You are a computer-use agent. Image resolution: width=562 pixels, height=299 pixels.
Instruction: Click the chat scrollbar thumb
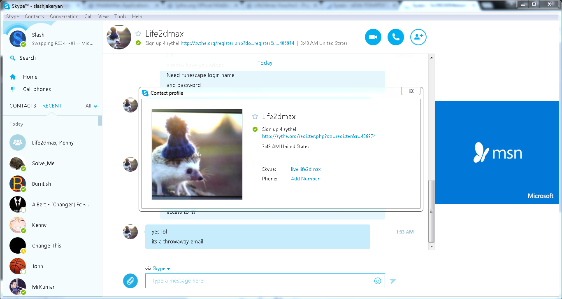tap(432, 211)
